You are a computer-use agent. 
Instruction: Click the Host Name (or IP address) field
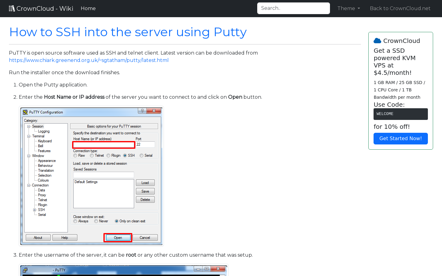[x=104, y=145]
